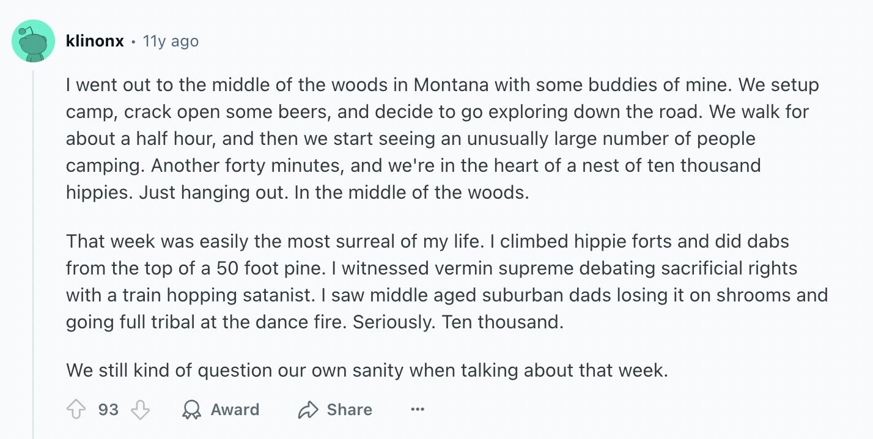873x439 pixels.
Task: Click the paragraph starting 'That week was easily'
Action: pos(447,281)
